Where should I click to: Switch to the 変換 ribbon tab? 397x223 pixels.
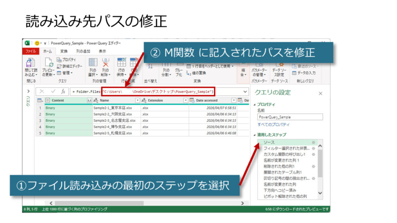[x=64, y=51]
